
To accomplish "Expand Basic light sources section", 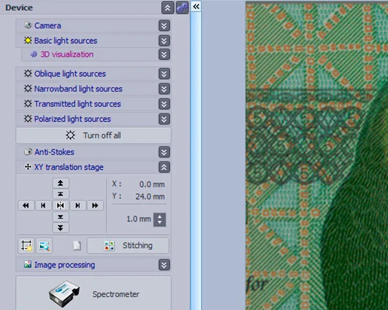I will [164, 41].
